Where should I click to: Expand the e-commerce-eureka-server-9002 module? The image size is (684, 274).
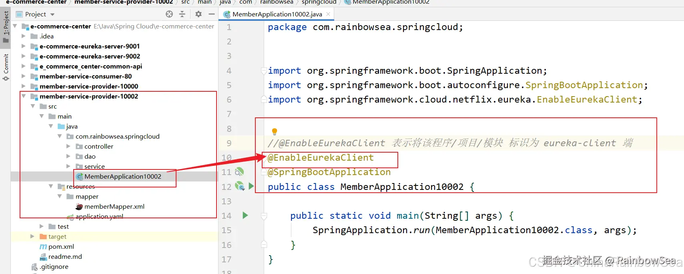tap(24, 56)
